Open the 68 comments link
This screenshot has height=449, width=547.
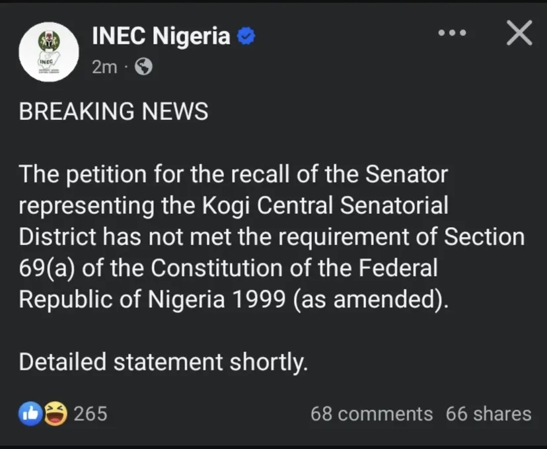tap(371, 414)
